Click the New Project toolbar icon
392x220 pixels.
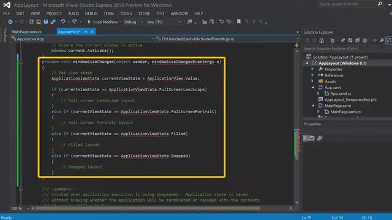point(31,22)
